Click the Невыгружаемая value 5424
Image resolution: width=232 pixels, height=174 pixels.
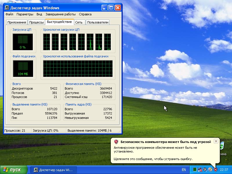tap(108, 118)
